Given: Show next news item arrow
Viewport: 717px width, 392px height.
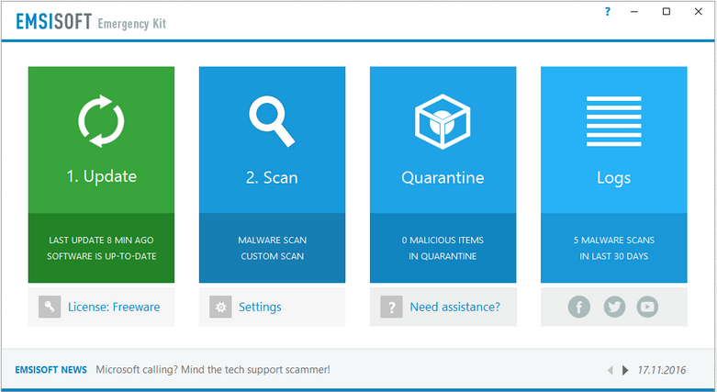Looking at the screenshot, I should [x=625, y=370].
